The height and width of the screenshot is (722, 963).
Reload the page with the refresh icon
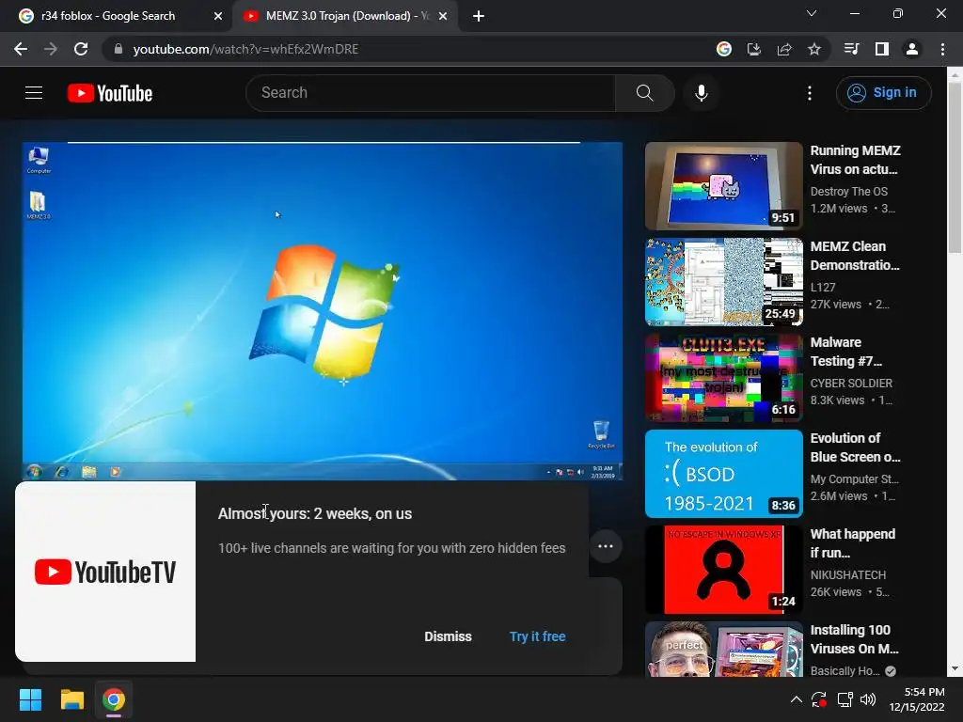pos(81,49)
